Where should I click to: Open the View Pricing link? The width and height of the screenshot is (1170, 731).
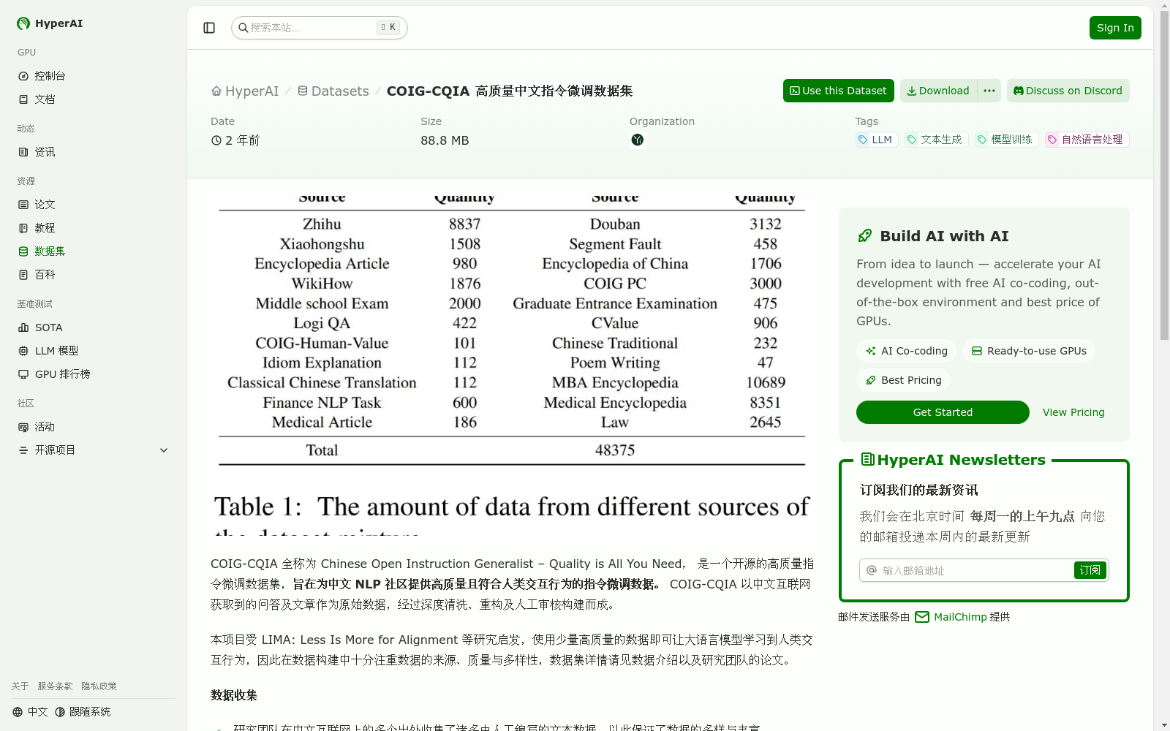tap(1073, 412)
